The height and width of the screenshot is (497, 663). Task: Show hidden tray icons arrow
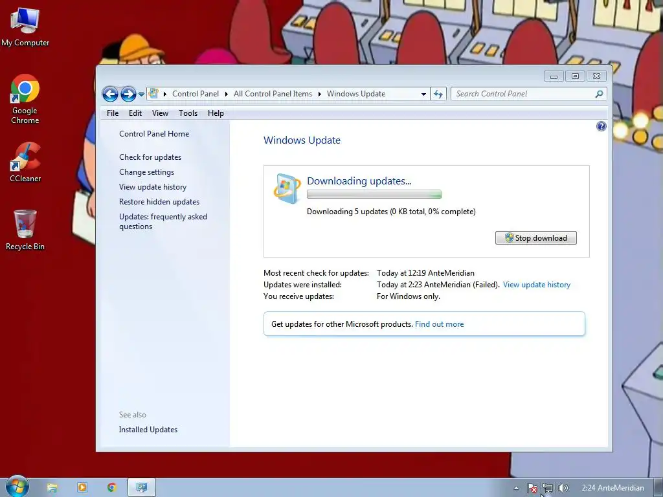[x=516, y=488]
